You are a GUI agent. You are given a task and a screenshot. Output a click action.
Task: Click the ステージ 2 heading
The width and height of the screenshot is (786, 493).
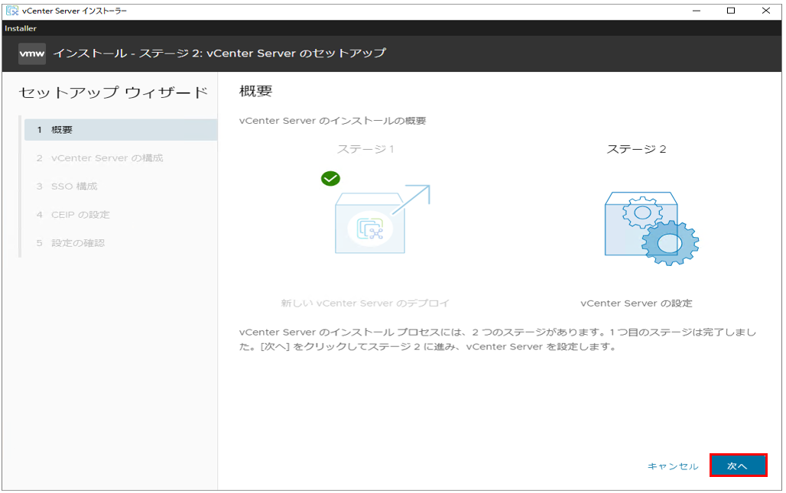point(636,149)
